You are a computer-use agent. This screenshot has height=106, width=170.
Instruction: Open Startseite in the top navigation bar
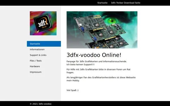click(x=102, y=3)
